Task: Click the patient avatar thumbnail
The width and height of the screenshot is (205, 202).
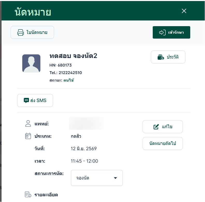Action: pos(31,63)
